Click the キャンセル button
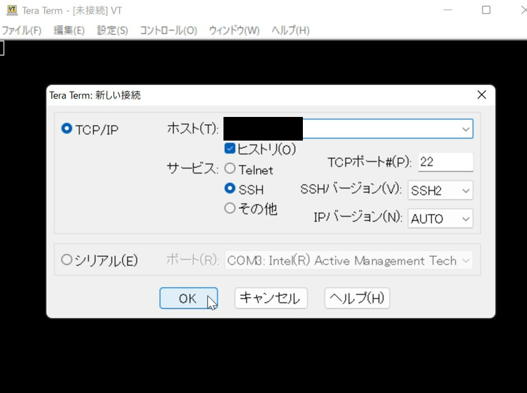The height and width of the screenshot is (393, 527). (271, 298)
